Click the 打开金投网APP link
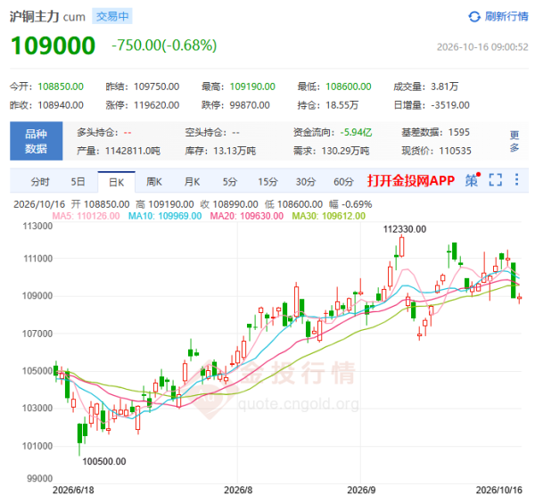 pyautogui.click(x=411, y=180)
